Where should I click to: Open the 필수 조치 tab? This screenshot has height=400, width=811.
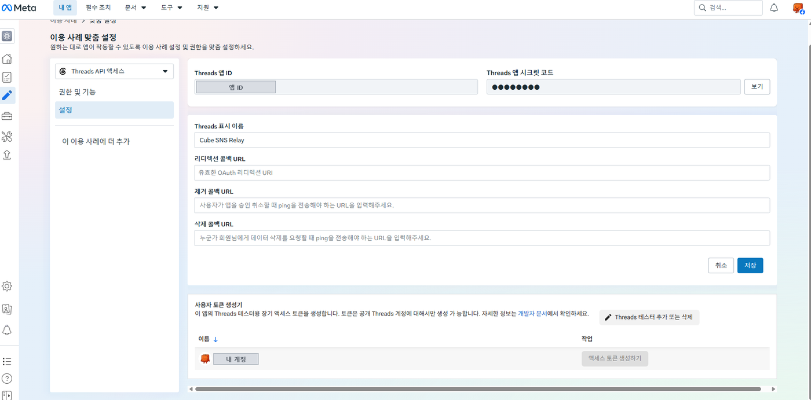click(98, 8)
